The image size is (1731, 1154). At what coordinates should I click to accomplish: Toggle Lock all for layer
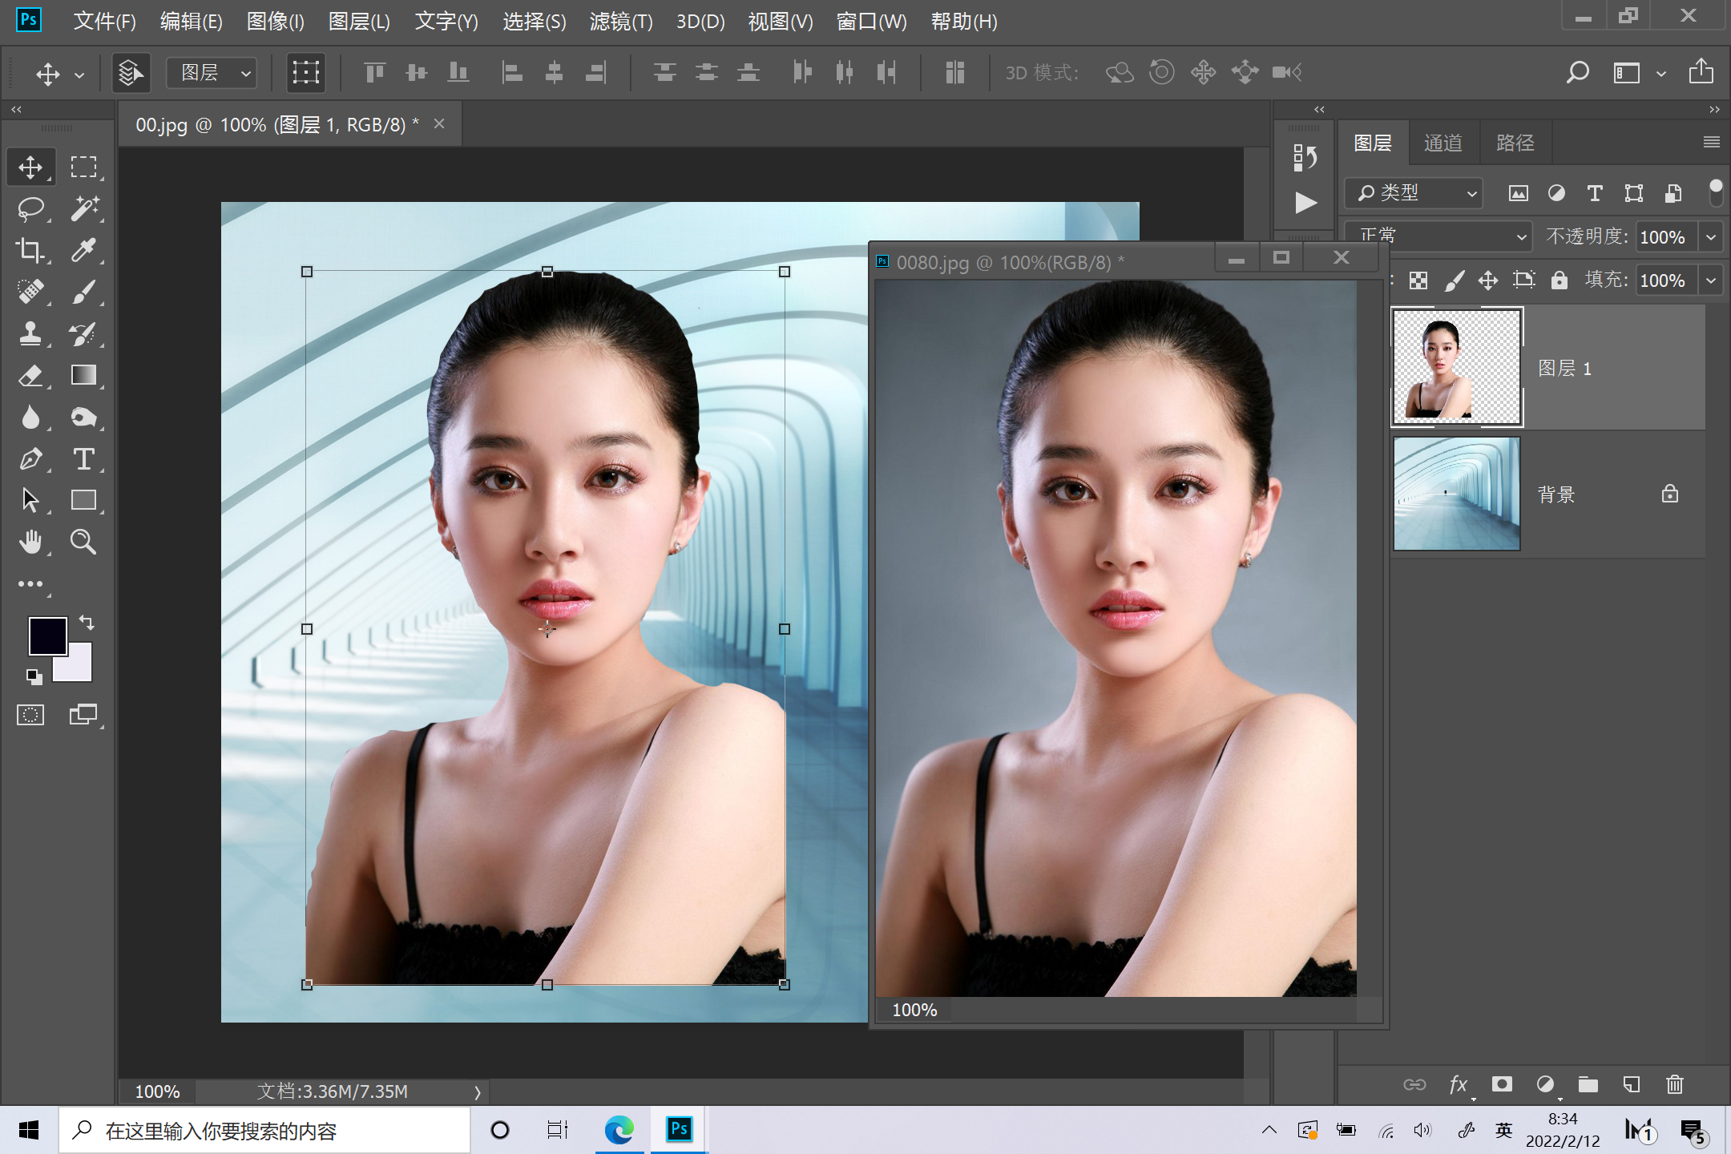1559,280
